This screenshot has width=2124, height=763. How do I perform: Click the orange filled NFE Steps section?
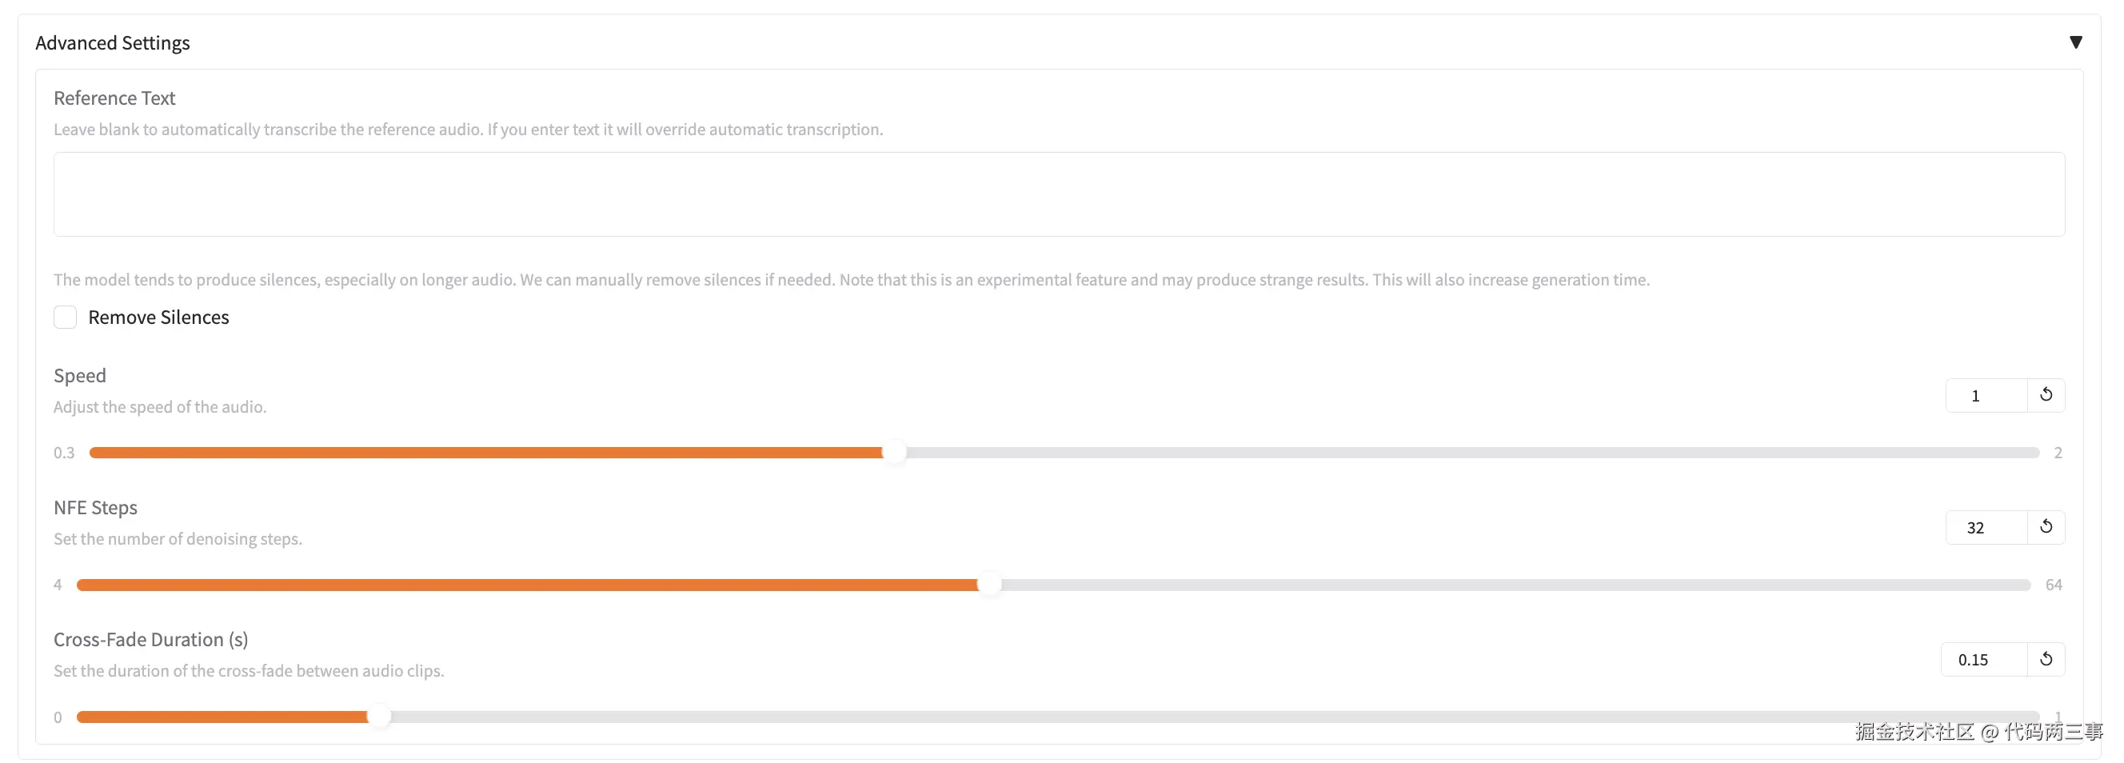click(528, 585)
